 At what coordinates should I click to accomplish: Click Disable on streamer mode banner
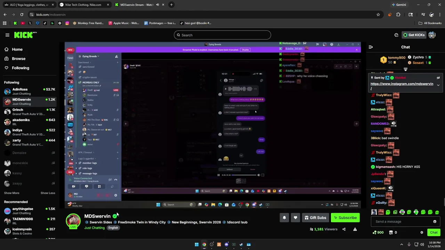245,50
